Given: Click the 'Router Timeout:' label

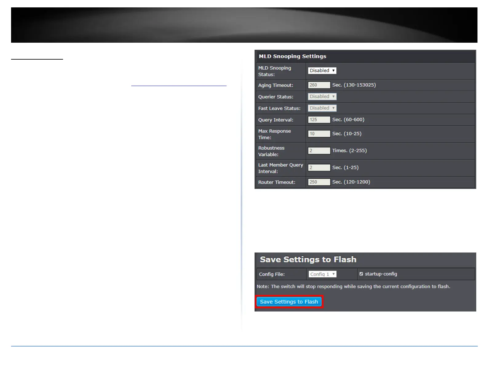Looking at the screenshot, I should coord(277,182).
